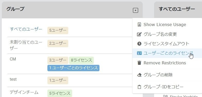Viewport: 202px width, 97px height.
Task: Click the pencil icon for グループ名の変更
Action: 139,34
